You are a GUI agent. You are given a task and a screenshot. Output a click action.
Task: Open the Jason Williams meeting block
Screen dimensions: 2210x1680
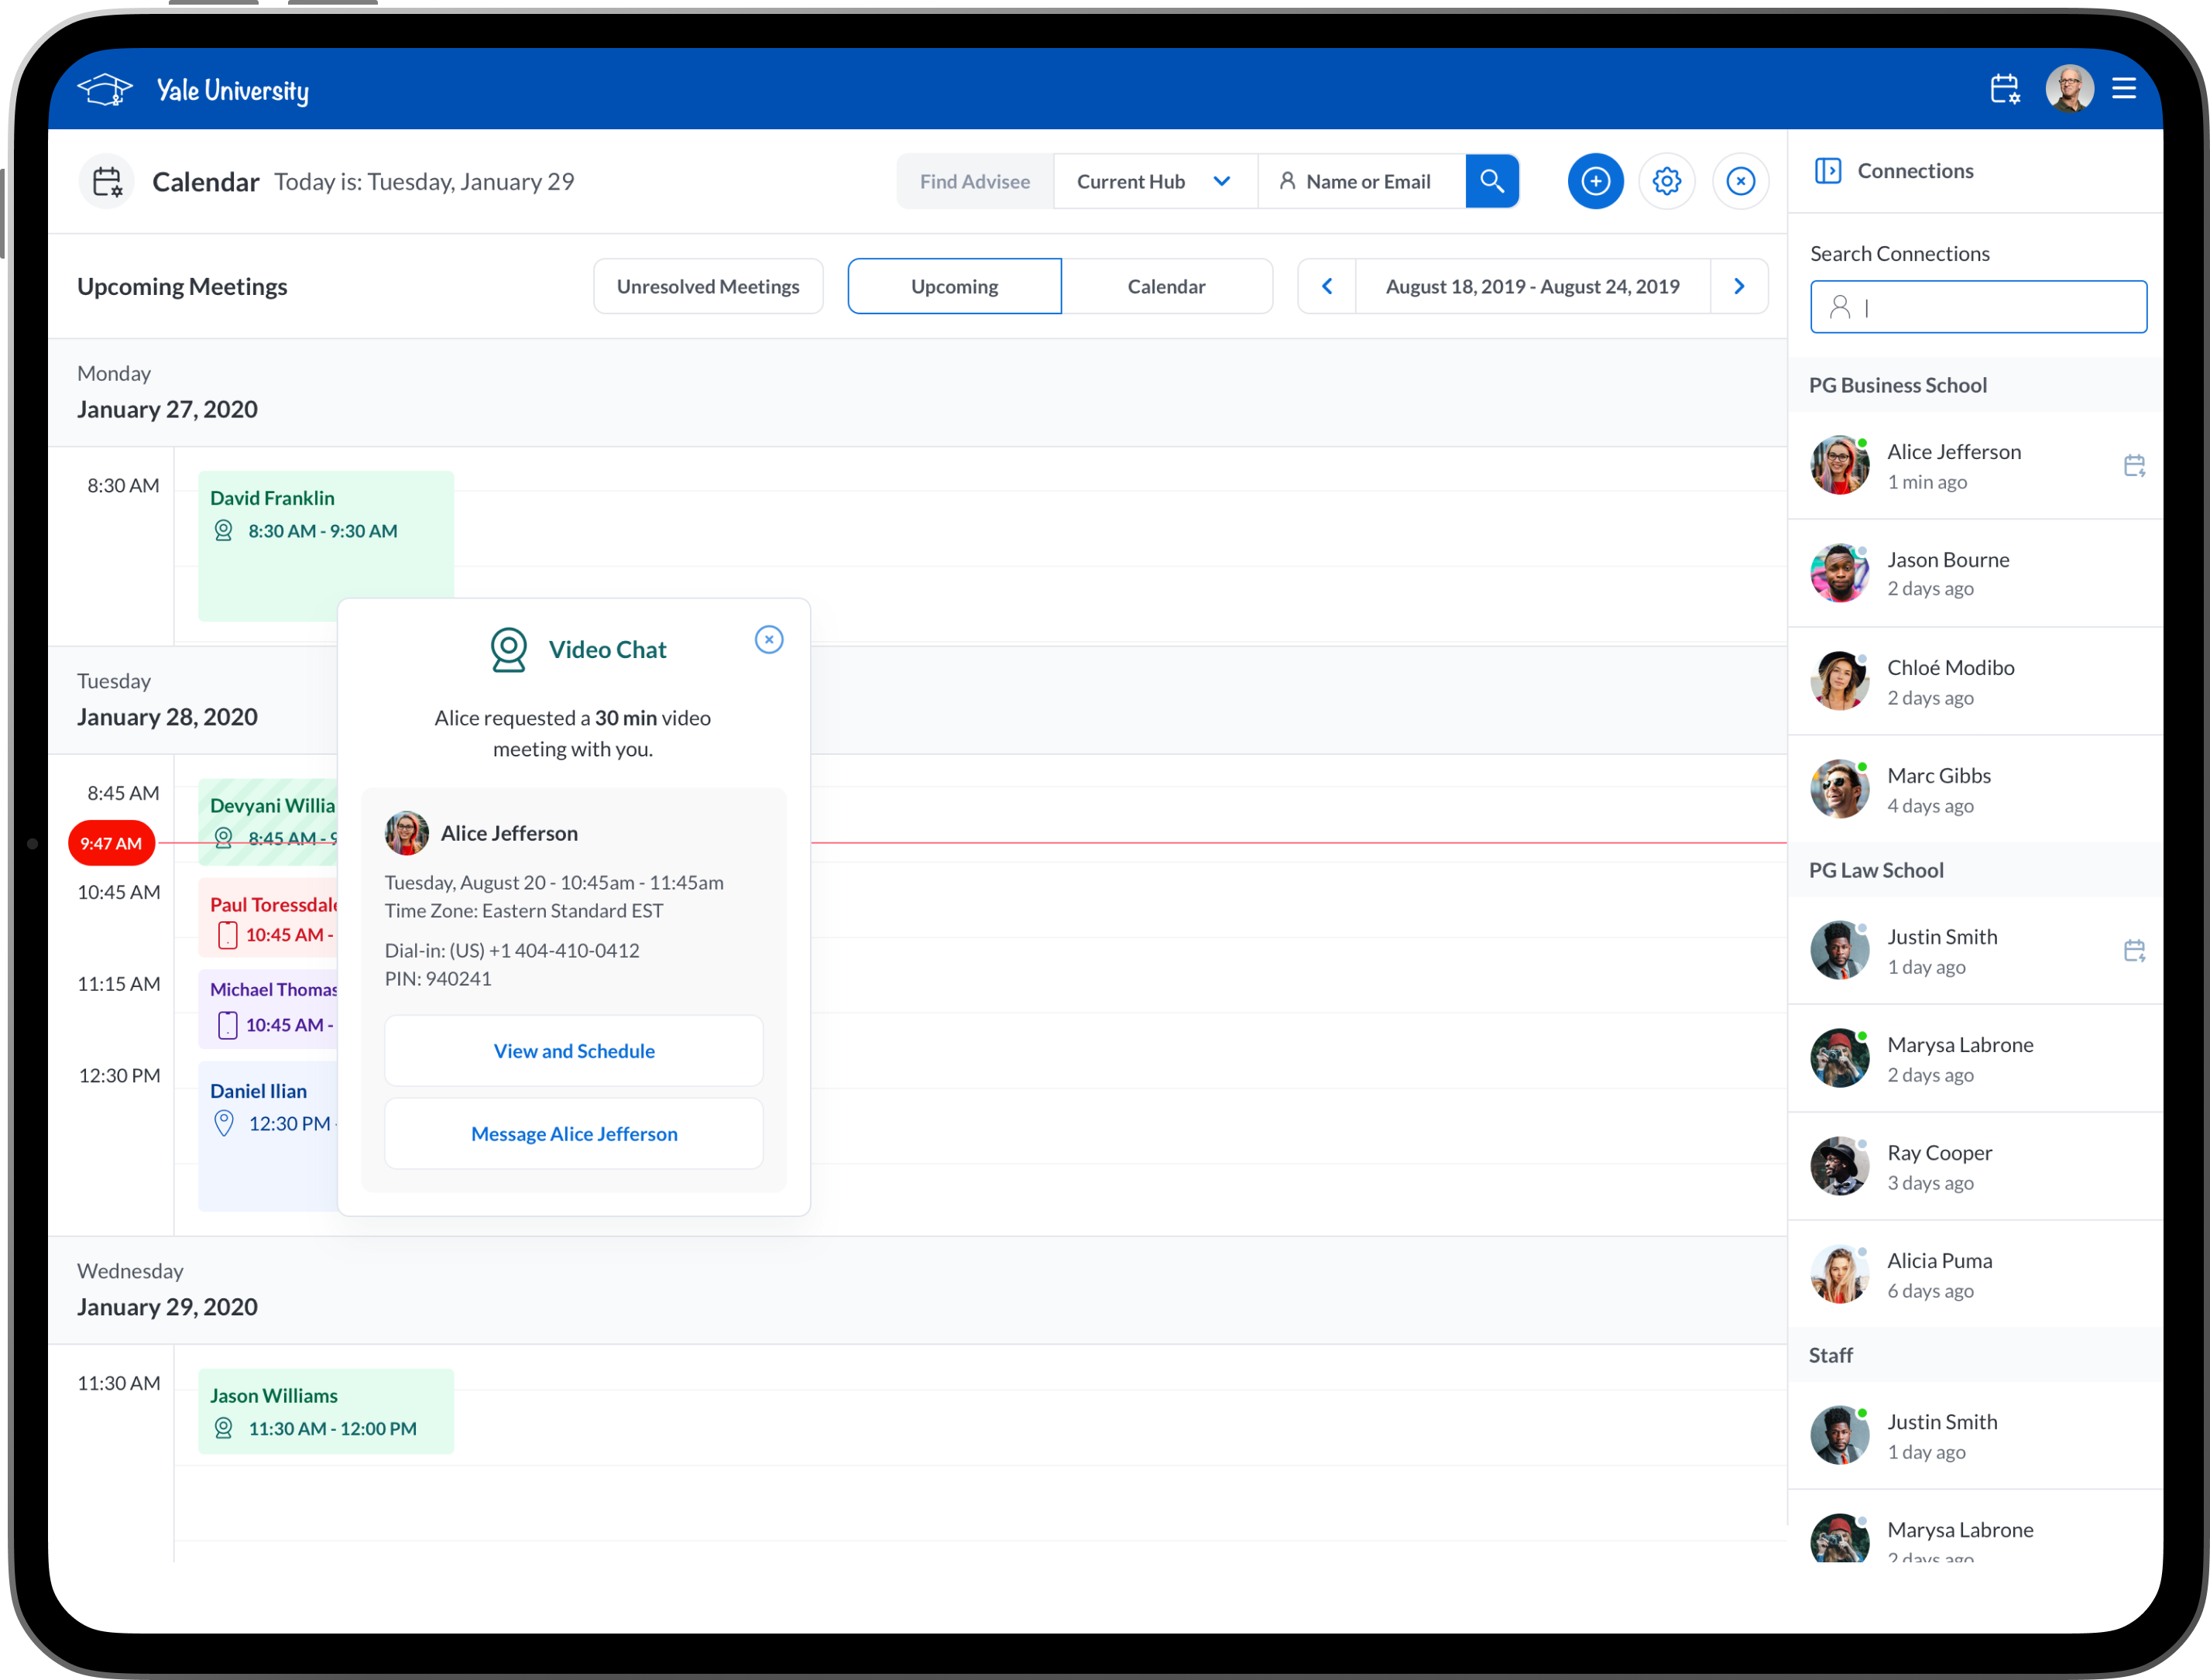tap(326, 1410)
